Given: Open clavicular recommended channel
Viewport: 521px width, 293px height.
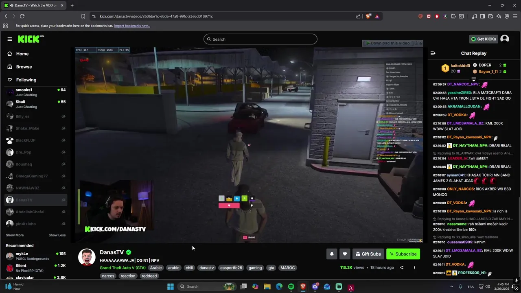Looking at the screenshot, I should pos(36,278).
